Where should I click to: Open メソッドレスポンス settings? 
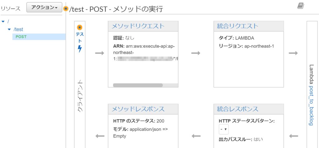point(138,109)
